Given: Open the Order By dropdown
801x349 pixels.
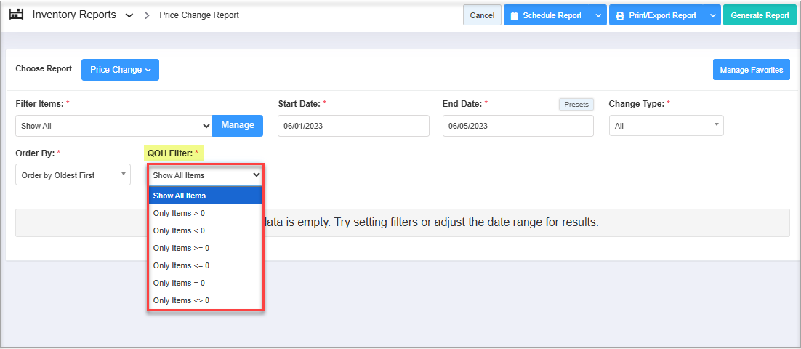Looking at the screenshot, I should [x=73, y=175].
